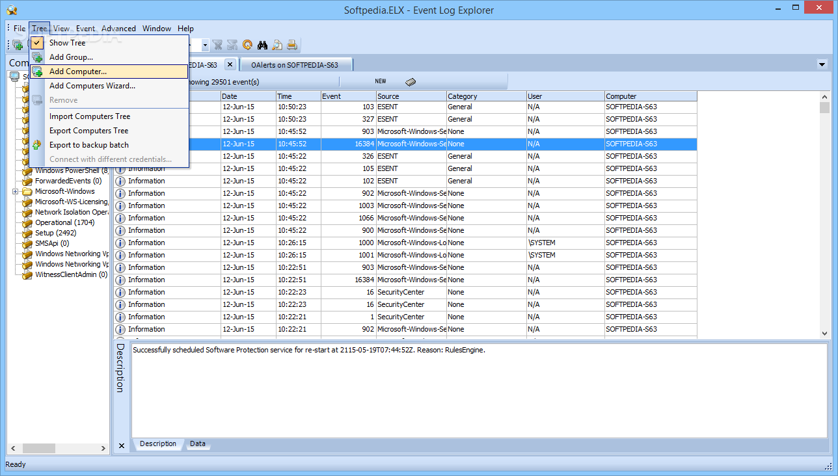838x476 pixels.
Task: Click the root computer icon in tree
Action: click(x=14, y=77)
